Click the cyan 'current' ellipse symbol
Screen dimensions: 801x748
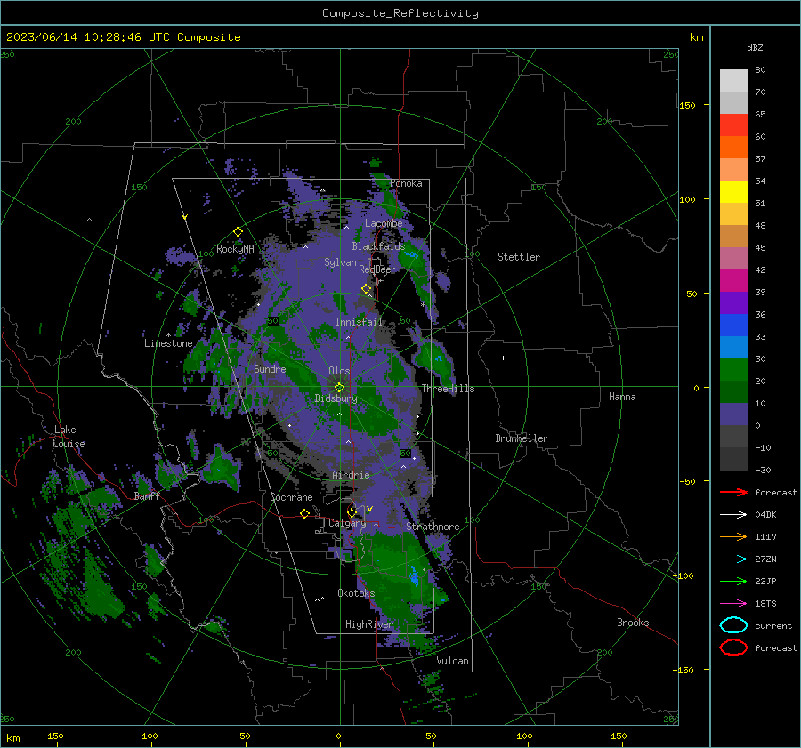click(x=733, y=625)
